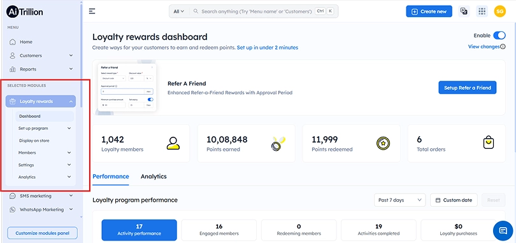Screen dimensions: 516x243
Task: Click the Loyalty rewards gift icon
Action: tap(13, 101)
